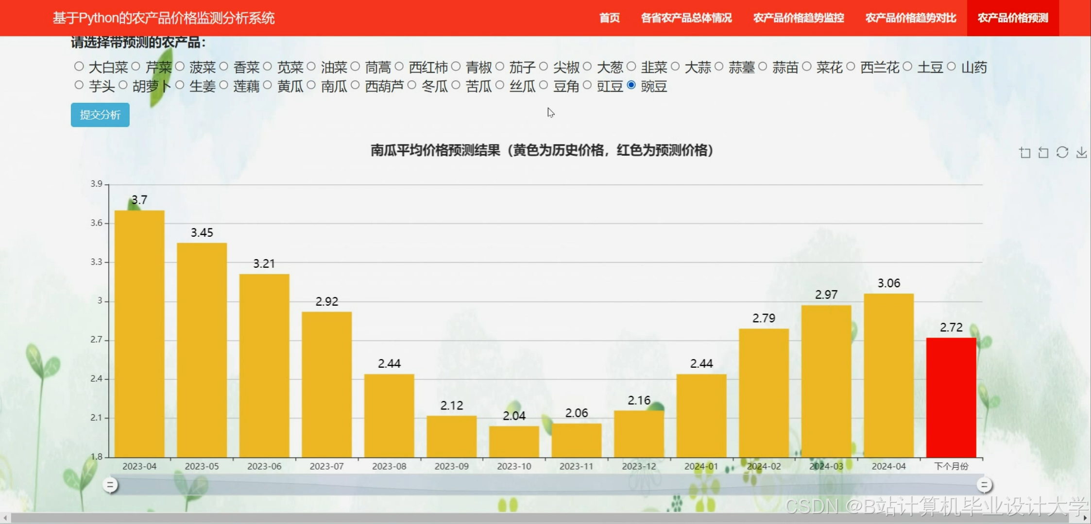Select the 生姜 radio button
This screenshot has width=1091, height=524.
[180, 85]
